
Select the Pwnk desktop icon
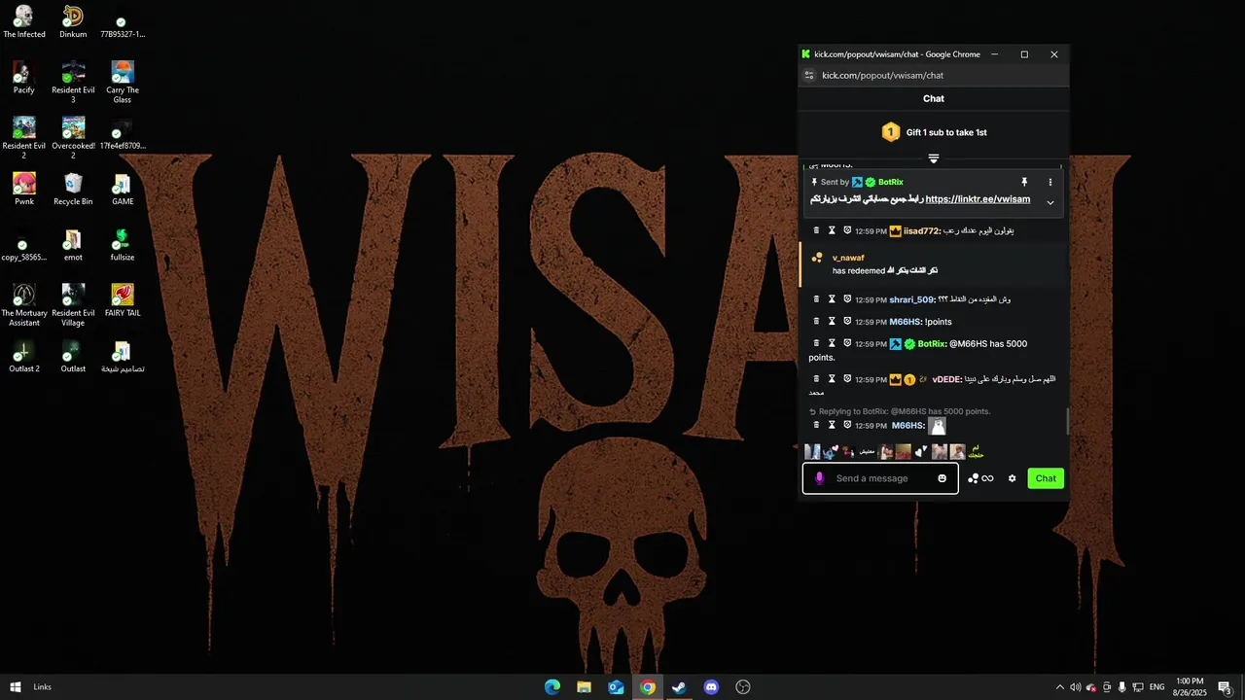point(24,190)
